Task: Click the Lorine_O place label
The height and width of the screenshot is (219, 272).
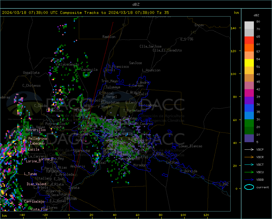Action: coord(33,161)
